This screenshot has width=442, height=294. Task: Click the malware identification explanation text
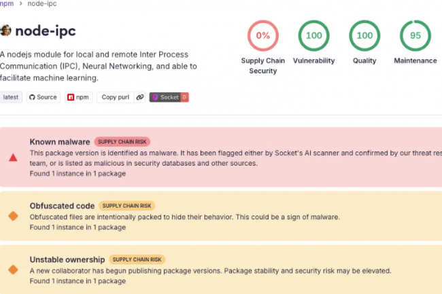pyautogui.click(x=236, y=158)
